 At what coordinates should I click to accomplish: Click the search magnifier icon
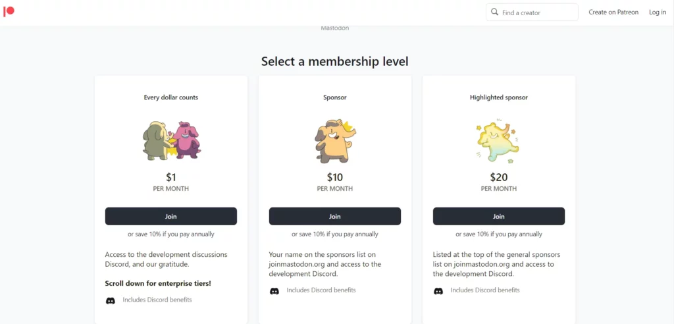click(x=495, y=12)
